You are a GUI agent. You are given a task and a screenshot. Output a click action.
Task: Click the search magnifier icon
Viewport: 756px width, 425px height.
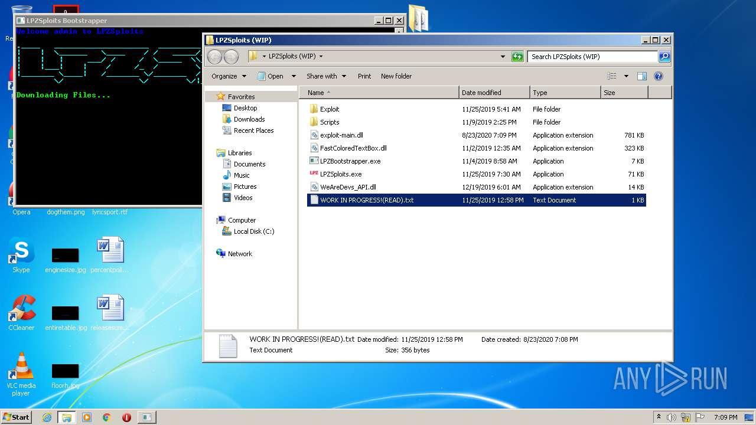coord(664,57)
